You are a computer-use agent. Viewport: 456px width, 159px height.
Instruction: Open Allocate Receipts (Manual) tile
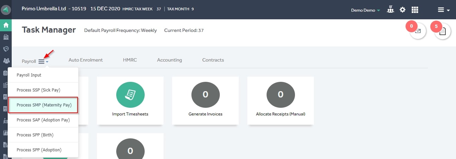pyautogui.click(x=281, y=101)
